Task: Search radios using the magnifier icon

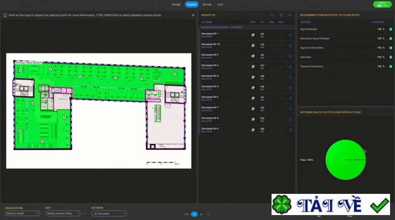Action: tap(273, 15)
